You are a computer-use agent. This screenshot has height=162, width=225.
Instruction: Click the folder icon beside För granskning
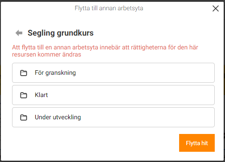(x=24, y=73)
